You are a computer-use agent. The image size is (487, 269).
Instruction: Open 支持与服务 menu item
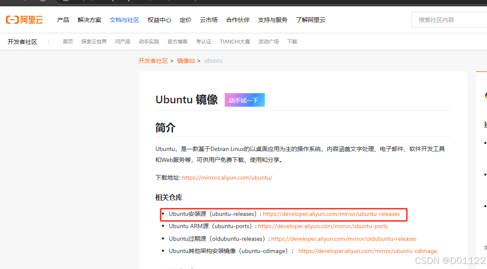click(x=273, y=20)
